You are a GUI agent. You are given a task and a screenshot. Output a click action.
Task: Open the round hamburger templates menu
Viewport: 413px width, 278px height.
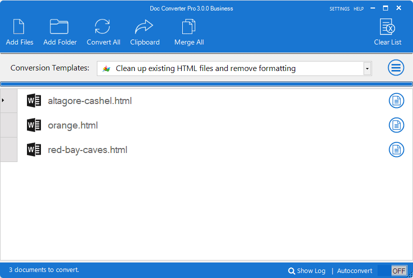click(396, 68)
